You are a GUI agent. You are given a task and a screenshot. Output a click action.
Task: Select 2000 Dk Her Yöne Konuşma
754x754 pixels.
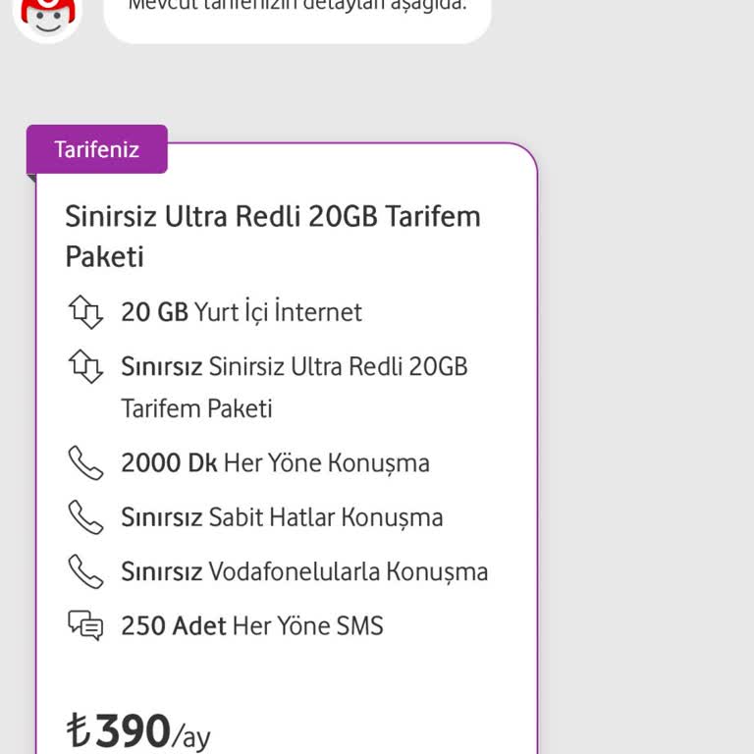[x=275, y=462]
